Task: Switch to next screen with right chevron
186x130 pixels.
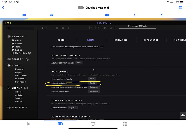Action: (x=134, y=15)
